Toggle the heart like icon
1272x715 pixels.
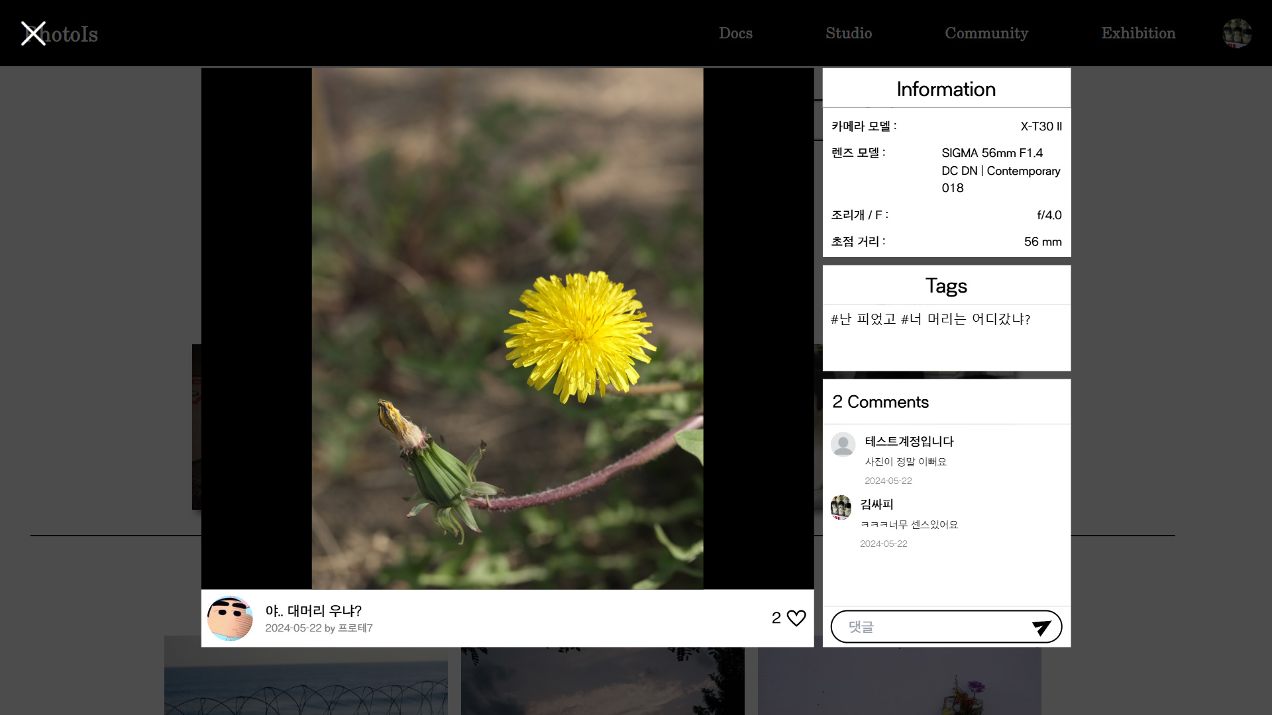[796, 618]
